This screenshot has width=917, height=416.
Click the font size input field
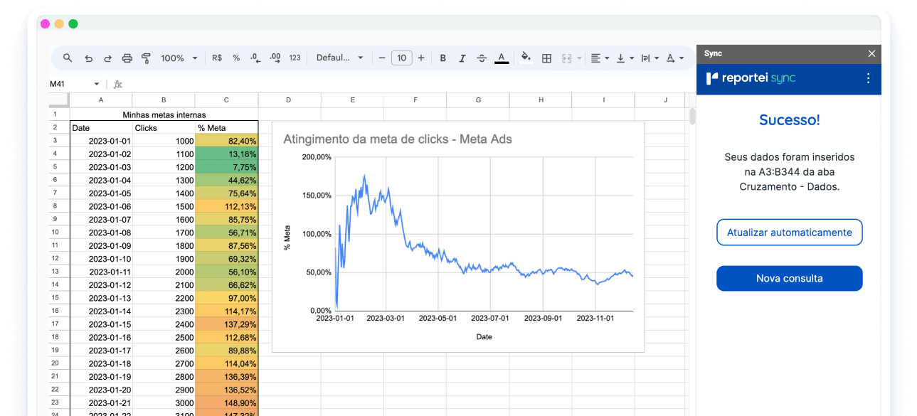click(402, 58)
